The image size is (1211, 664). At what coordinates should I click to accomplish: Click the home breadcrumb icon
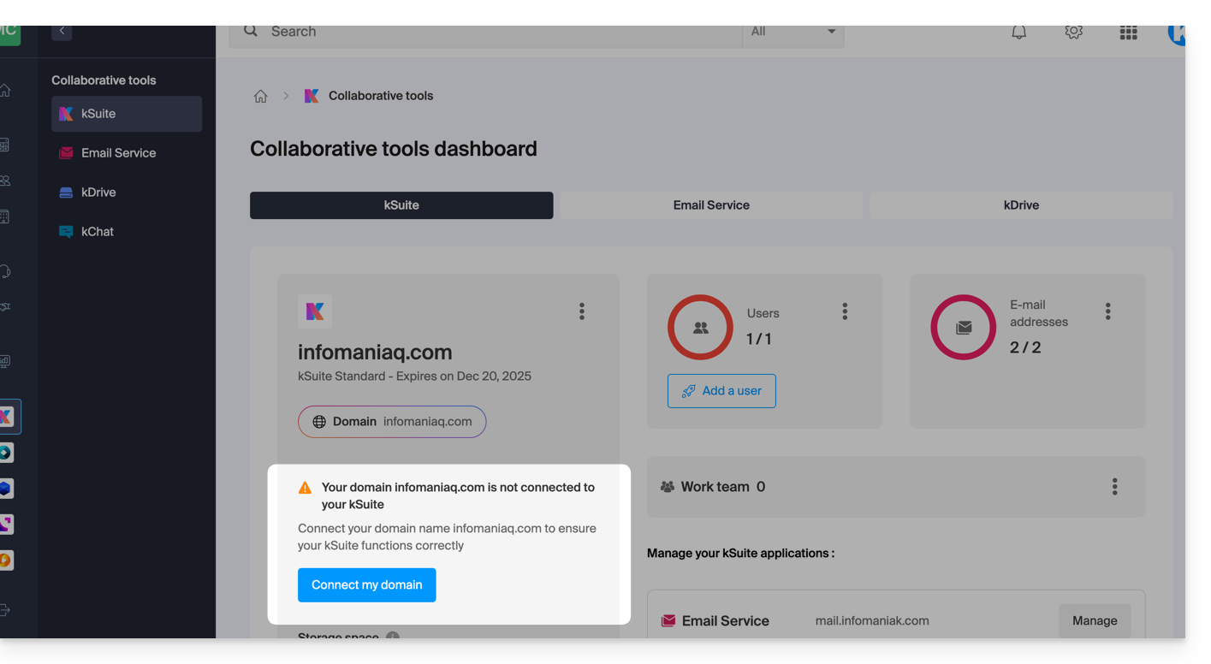(x=261, y=96)
